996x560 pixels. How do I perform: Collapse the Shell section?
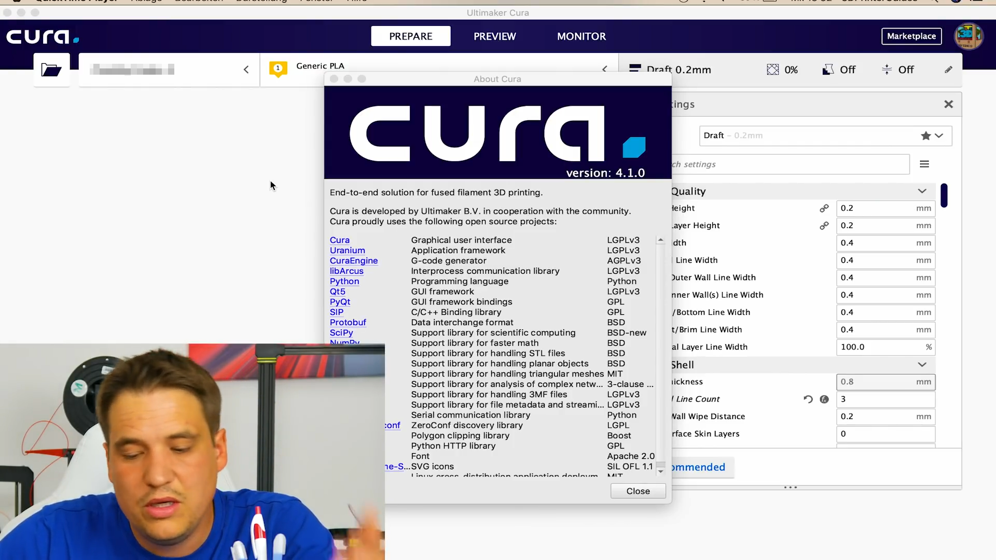click(x=922, y=365)
